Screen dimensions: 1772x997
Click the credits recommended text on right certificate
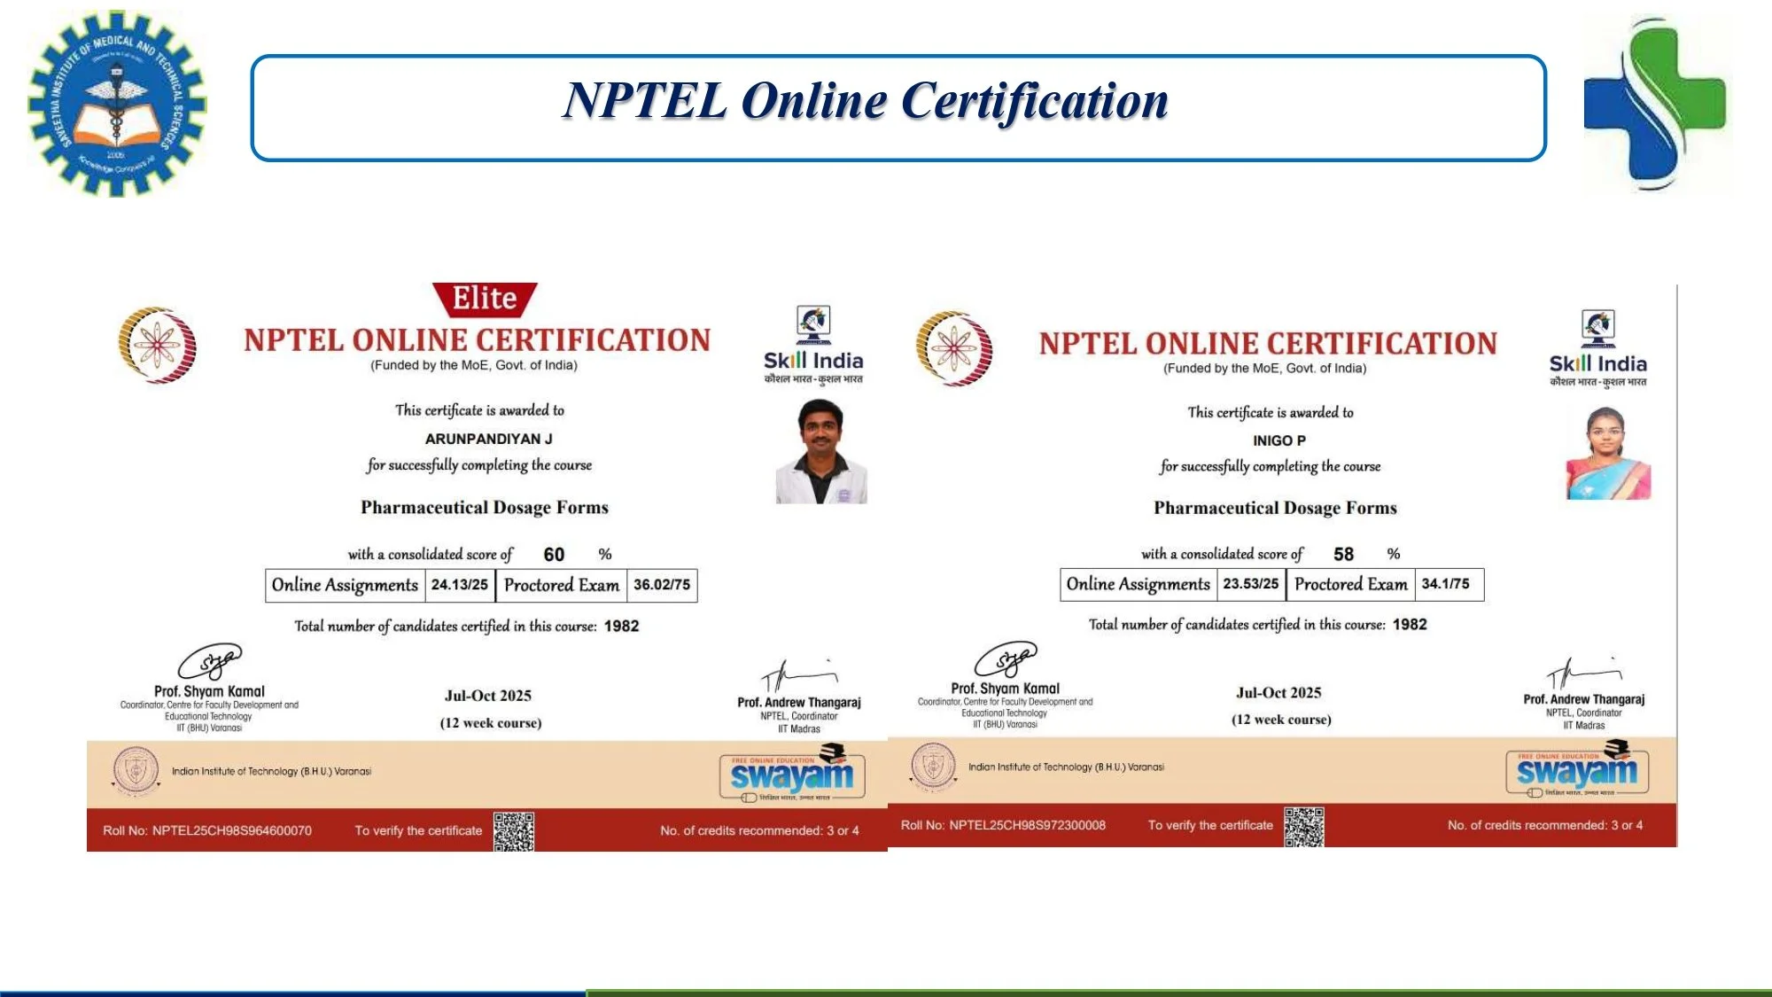click(x=1545, y=826)
